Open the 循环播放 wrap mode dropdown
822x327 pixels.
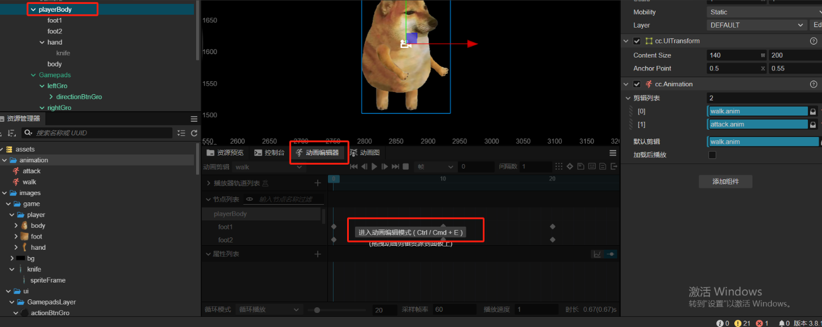[269, 310]
